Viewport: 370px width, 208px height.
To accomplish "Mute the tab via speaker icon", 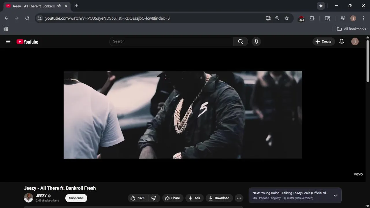I will click(x=59, y=6).
